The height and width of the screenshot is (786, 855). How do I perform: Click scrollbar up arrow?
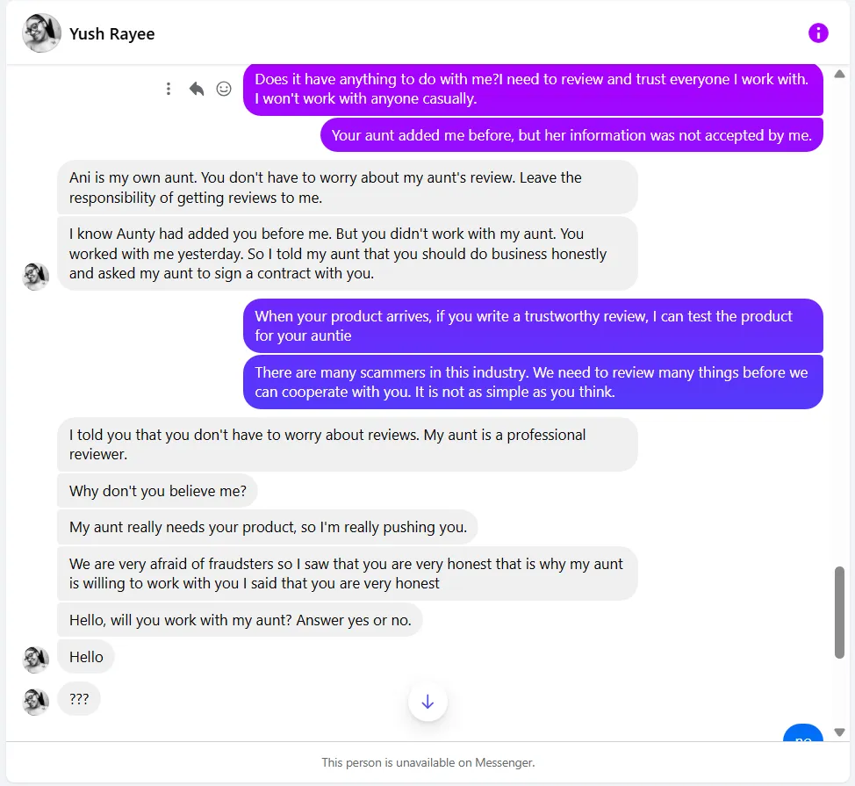839,74
